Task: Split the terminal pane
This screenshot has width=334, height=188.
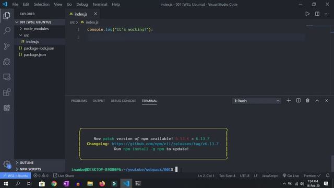Action: point(298,101)
